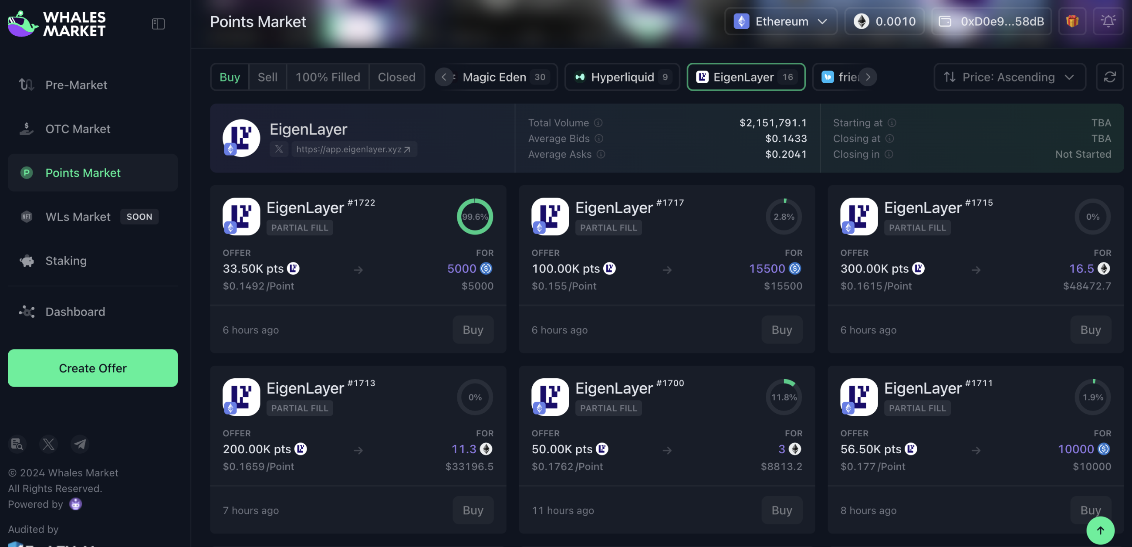This screenshot has height=547, width=1132.
Task: Open the gift rewards icon
Action: click(x=1072, y=21)
